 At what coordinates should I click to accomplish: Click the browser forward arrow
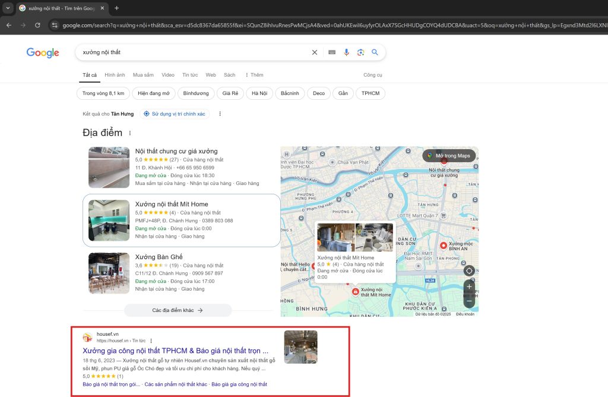pos(23,25)
